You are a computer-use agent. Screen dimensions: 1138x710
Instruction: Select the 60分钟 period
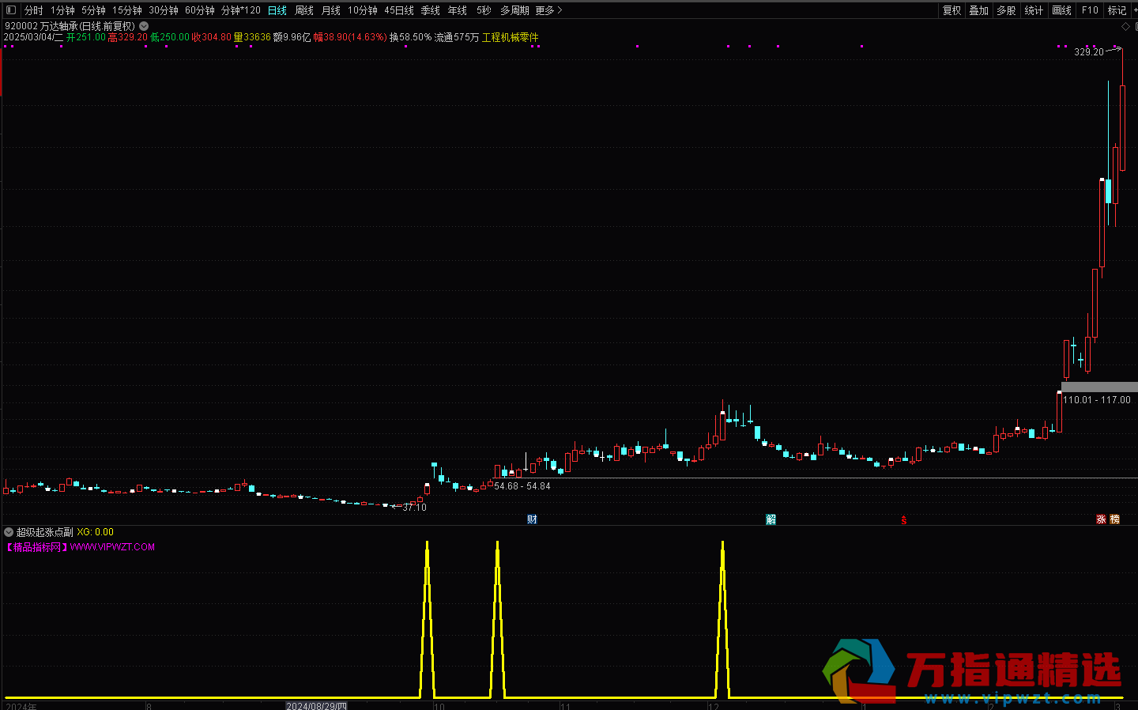(x=200, y=10)
